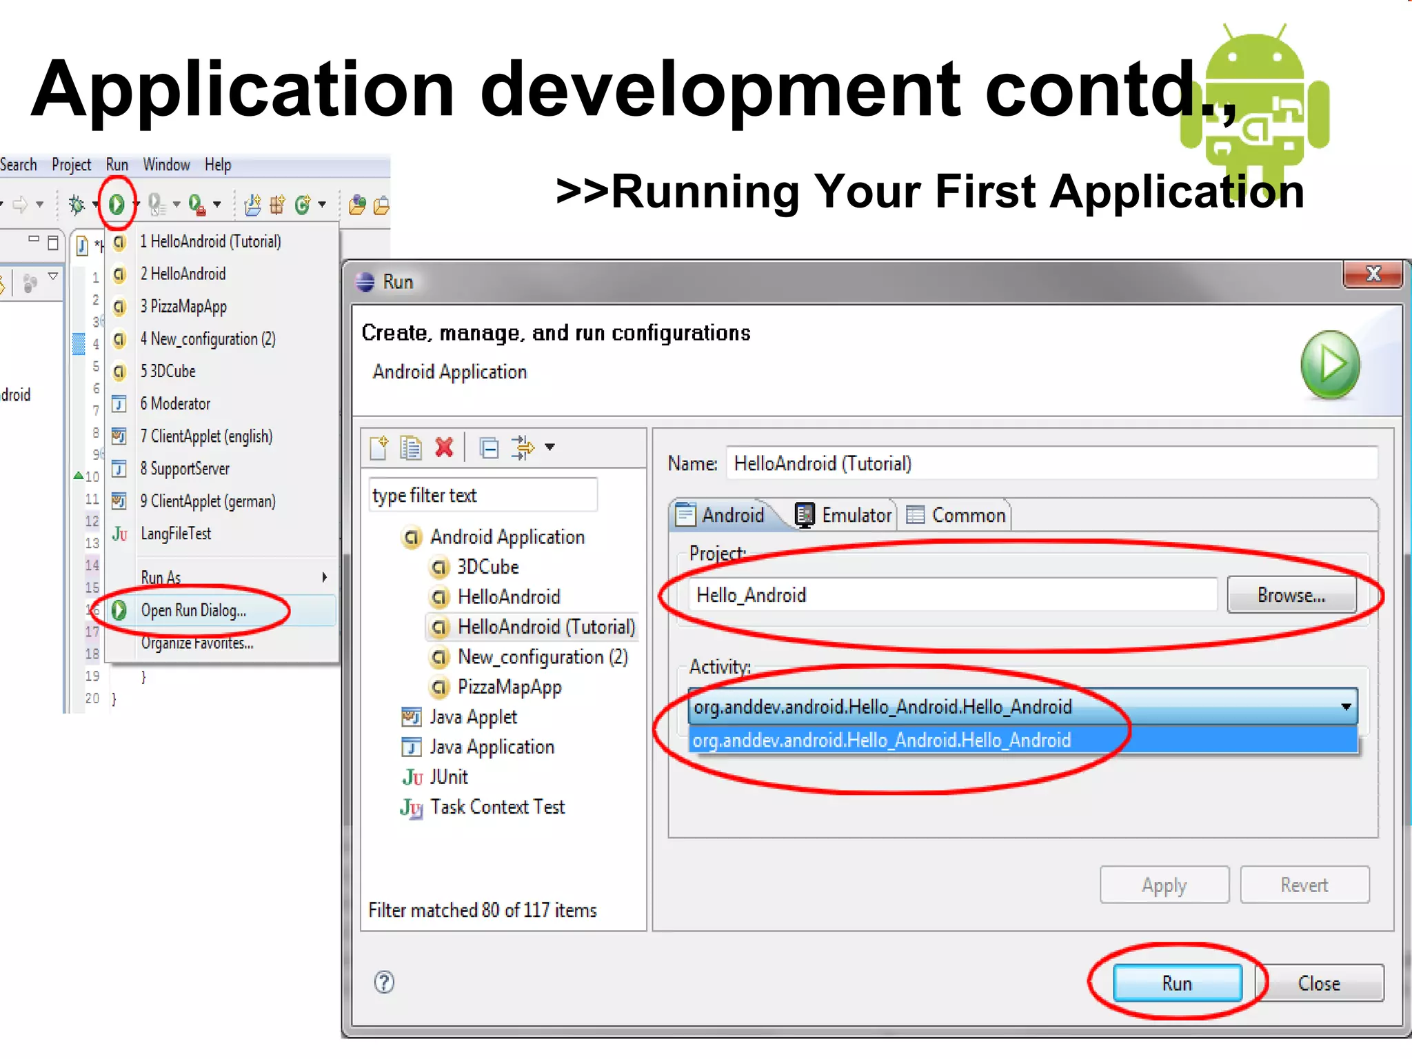Select PizzaMapApp configuration in tree
The height and width of the screenshot is (1059, 1412).
click(509, 687)
